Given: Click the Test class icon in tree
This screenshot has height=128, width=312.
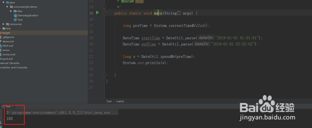Looking at the screenshot, I should pos(15,20).
